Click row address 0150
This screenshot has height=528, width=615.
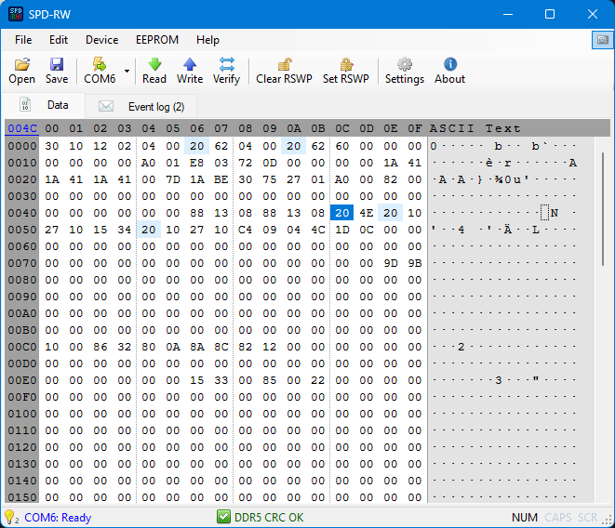coord(22,497)
